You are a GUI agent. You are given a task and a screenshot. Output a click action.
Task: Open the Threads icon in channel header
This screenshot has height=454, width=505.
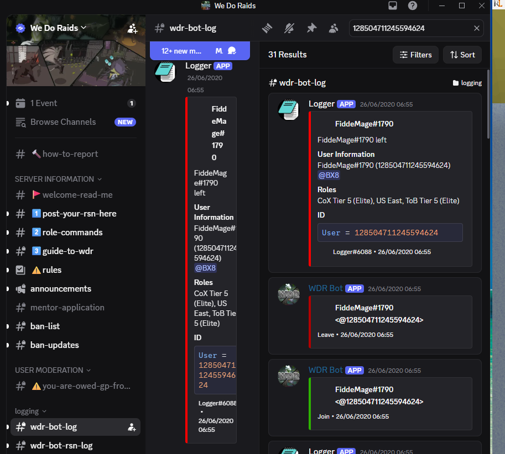tap(267, 28)
